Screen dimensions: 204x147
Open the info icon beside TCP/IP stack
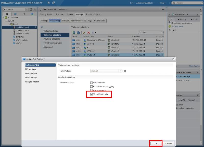tap(125, 71)
